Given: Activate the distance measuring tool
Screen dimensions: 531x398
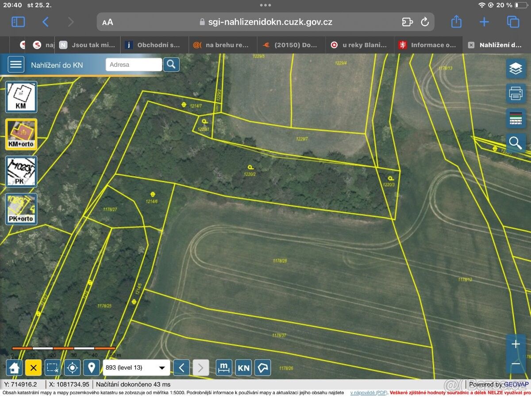Looking at the screenshot, I should click(224, 367).
